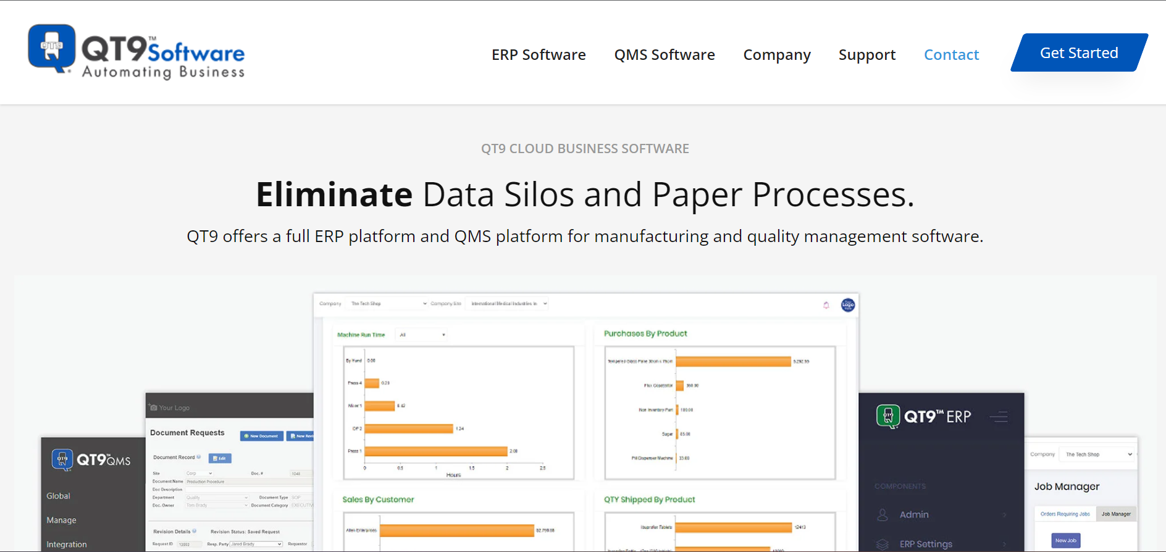Open the Company Site dropdown
Image resolution: width=1166 pixels, height=552 pixels.
pyautogui.click(x=508, y=304)
